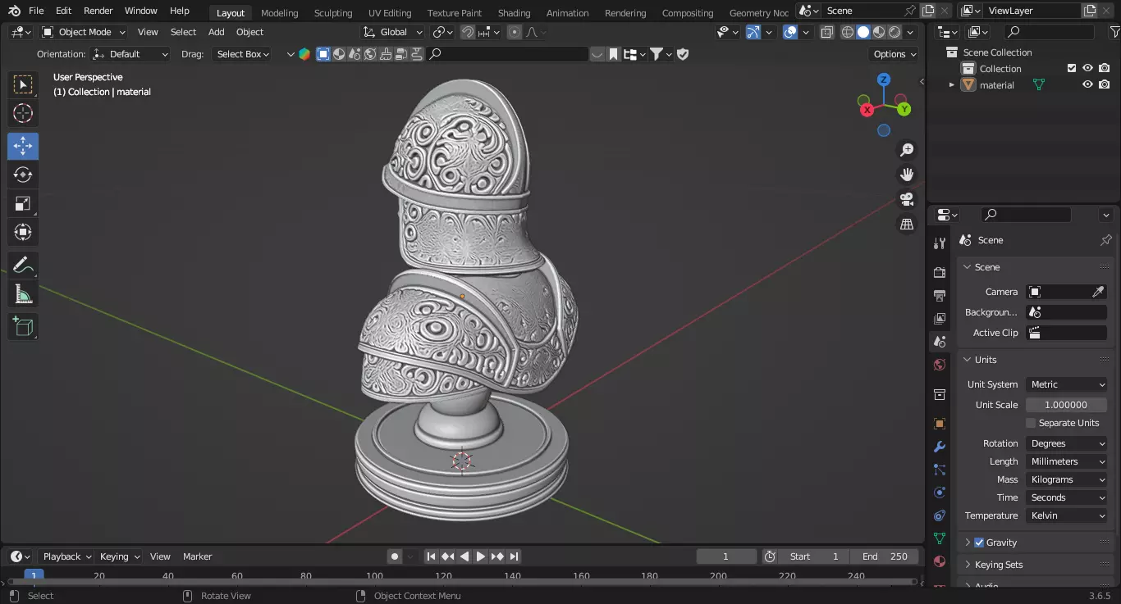1121x604 pixels.
Task: Open the Object properties tab
Action: [x=940, y=424]
